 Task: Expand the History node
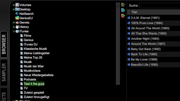(14, 27)
